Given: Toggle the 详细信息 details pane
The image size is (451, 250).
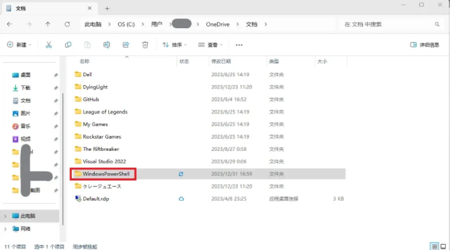Looking at the screenshot, I should tap(425, 45).
